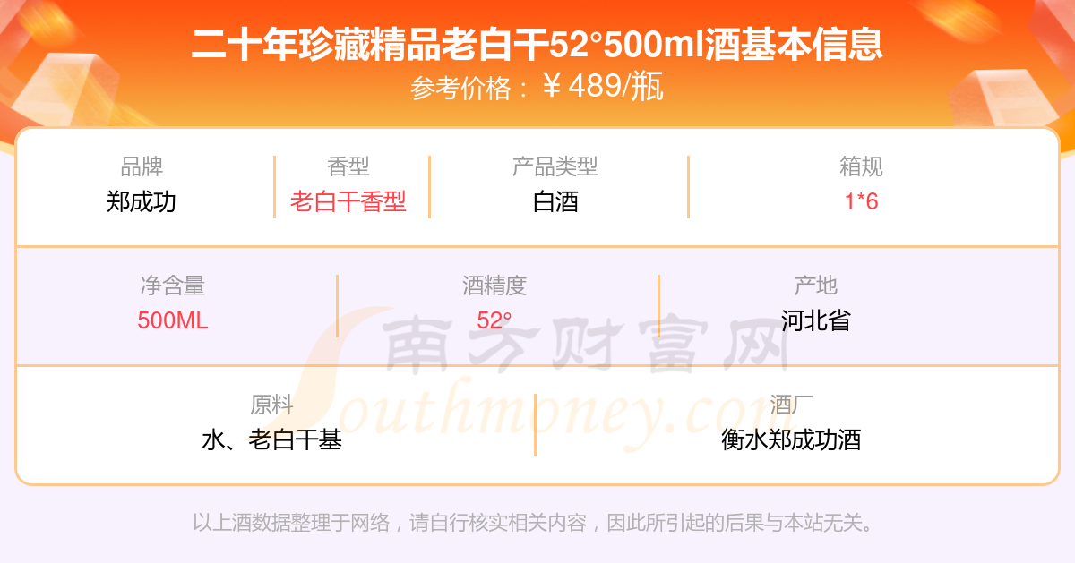Click the 净含量 label
The width and height of the screenshot is (1075, 563).
coord(173,286)
